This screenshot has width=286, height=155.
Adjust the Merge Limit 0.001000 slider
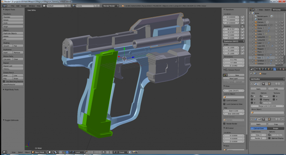[x=267, y=106]
